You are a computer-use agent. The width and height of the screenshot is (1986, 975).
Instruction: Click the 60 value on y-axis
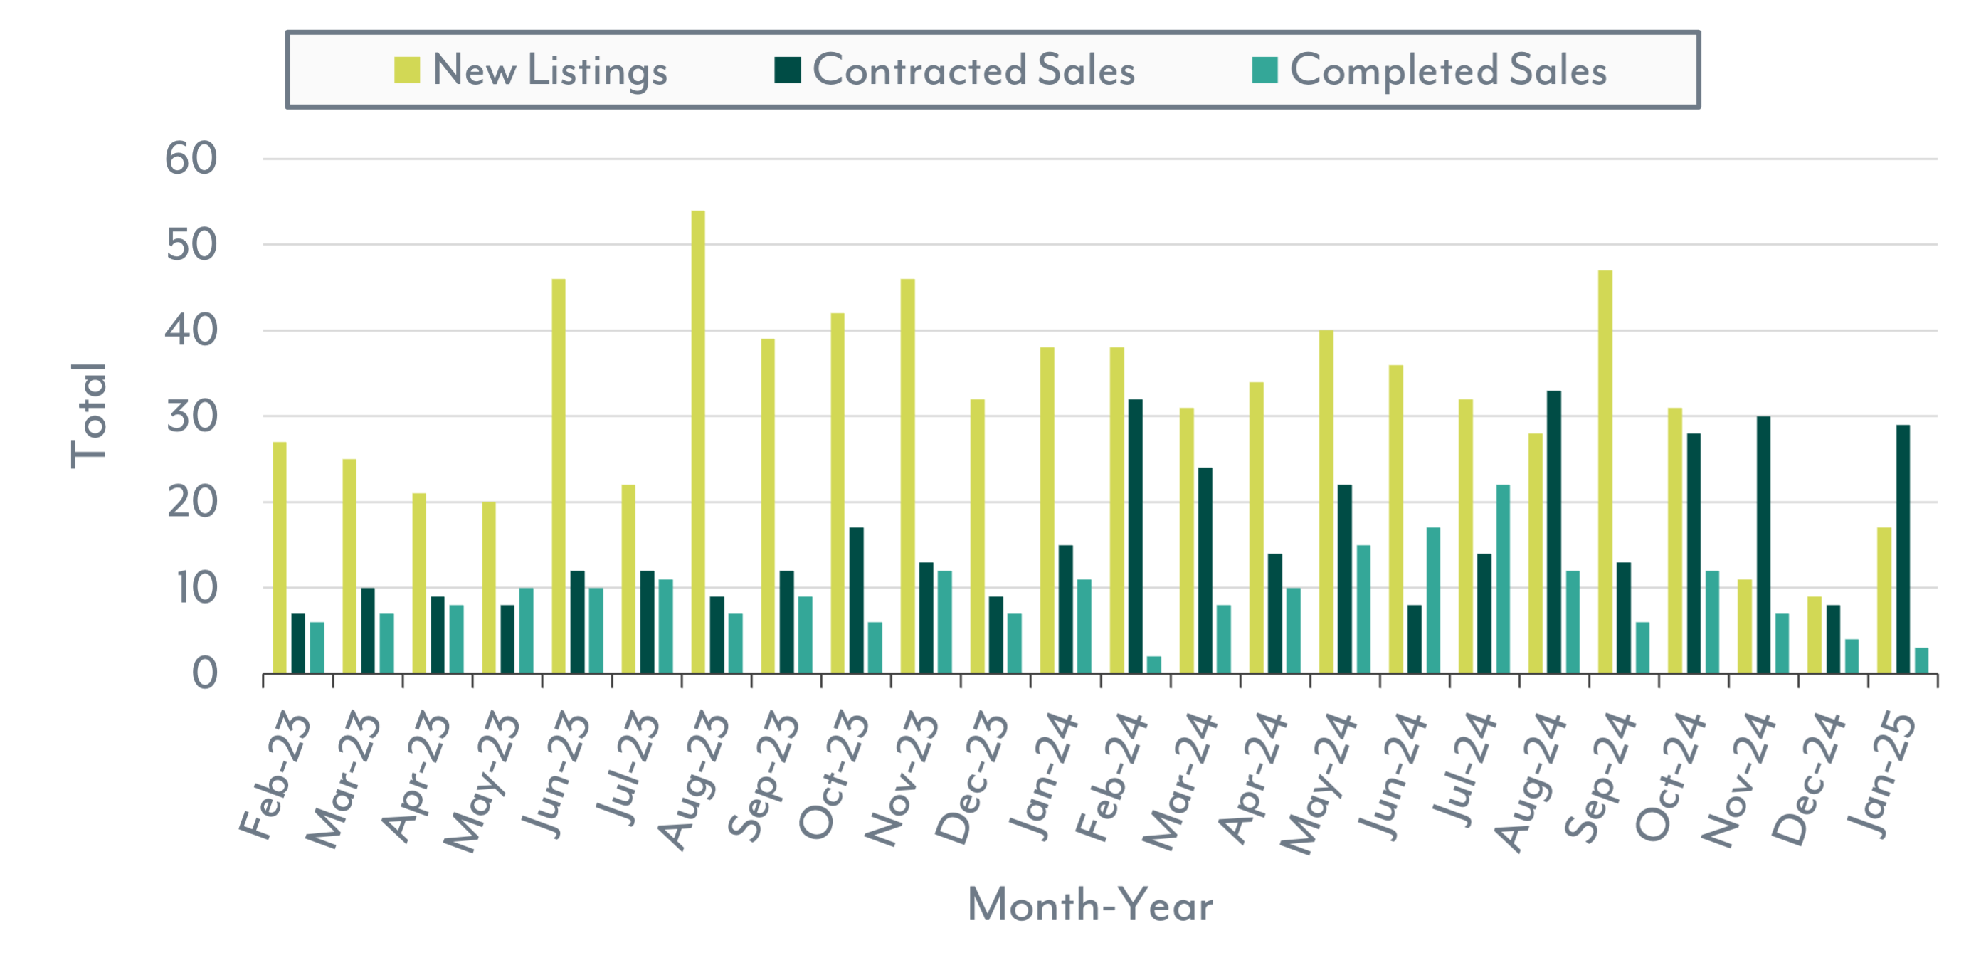pyautogui.click(x=191, y=159)
